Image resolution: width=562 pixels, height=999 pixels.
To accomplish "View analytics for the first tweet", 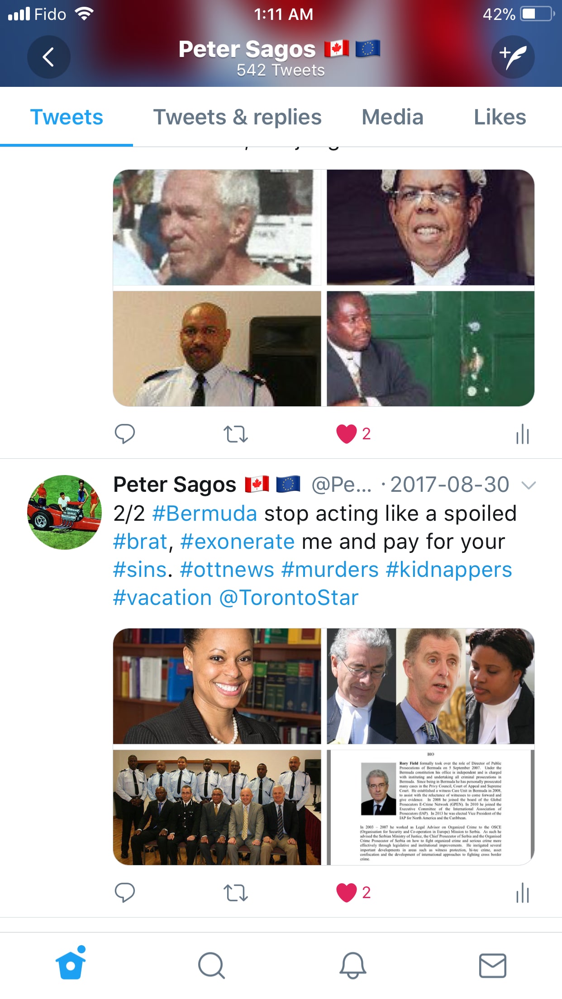I will click(523, 434).
